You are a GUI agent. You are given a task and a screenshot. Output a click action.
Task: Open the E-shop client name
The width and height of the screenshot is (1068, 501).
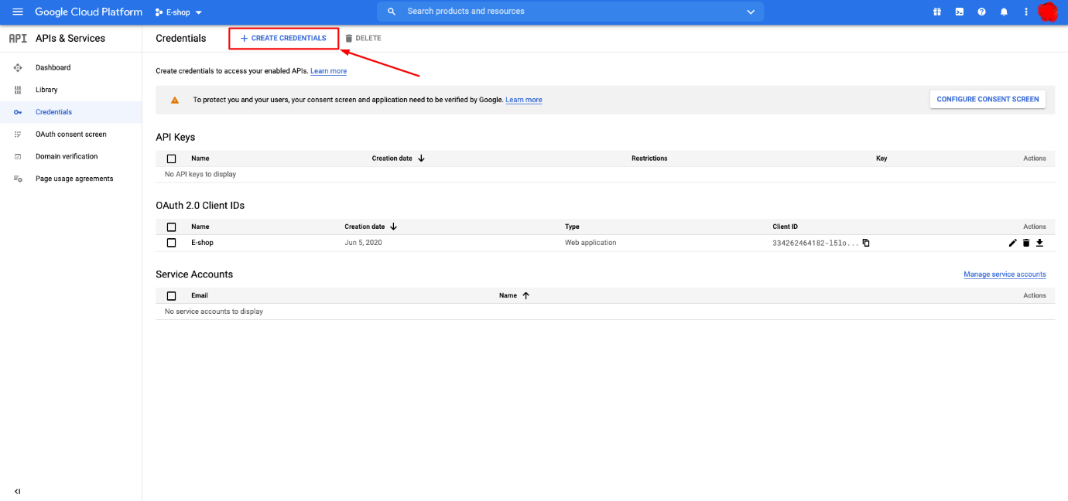click(x=202, y=243)
